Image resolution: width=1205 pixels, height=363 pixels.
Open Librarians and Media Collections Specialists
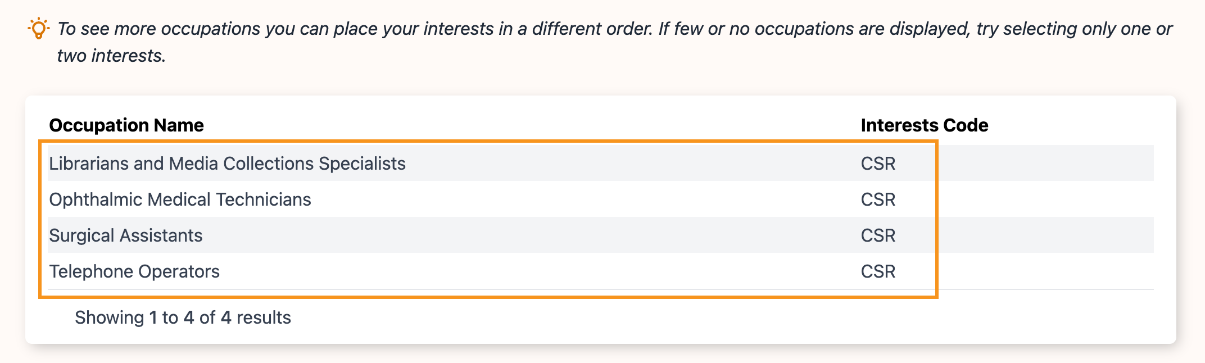tap(227, 164)
